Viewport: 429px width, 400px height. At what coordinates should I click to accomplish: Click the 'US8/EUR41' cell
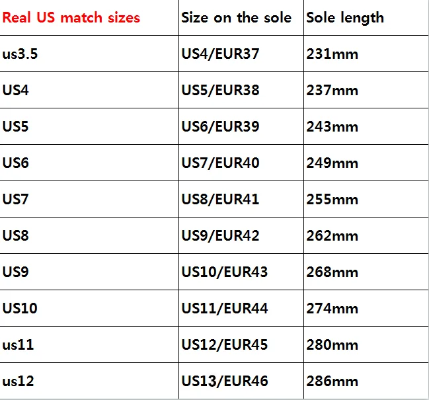pos(220,200)
